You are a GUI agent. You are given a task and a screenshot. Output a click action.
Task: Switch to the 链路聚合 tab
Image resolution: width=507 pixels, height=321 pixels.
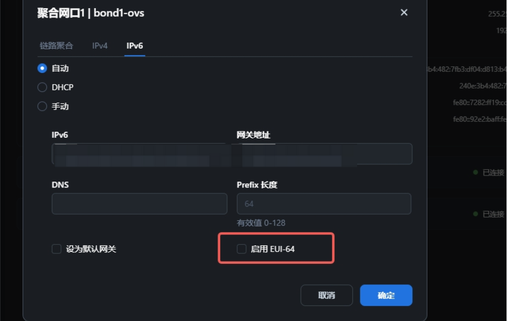click(x=56, y=46)
